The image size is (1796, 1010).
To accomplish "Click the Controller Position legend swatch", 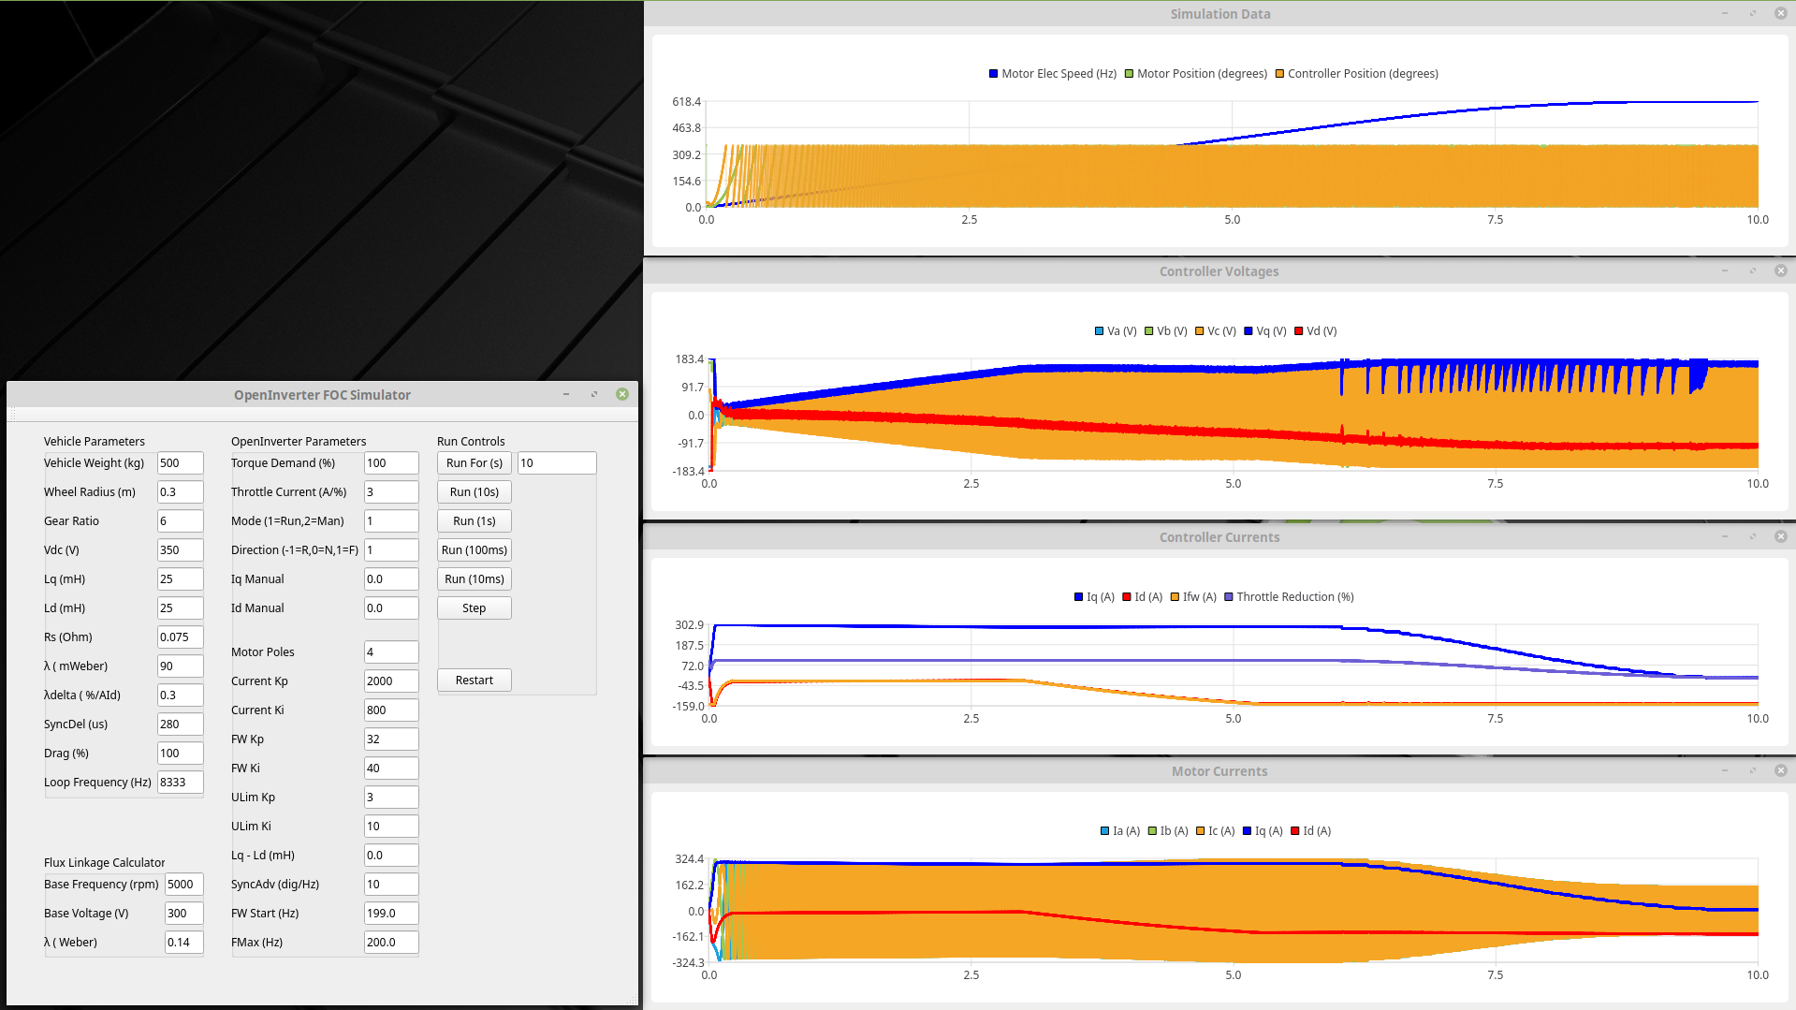I will 1279,74.
